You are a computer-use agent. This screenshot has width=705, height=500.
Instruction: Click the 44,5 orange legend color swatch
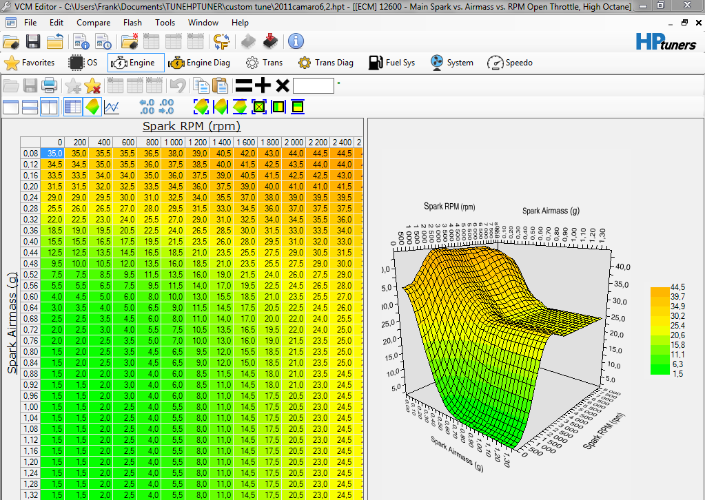point(660,291)
